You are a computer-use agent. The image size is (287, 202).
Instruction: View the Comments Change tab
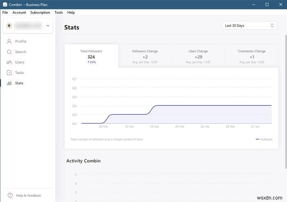[x=251, y=56]
